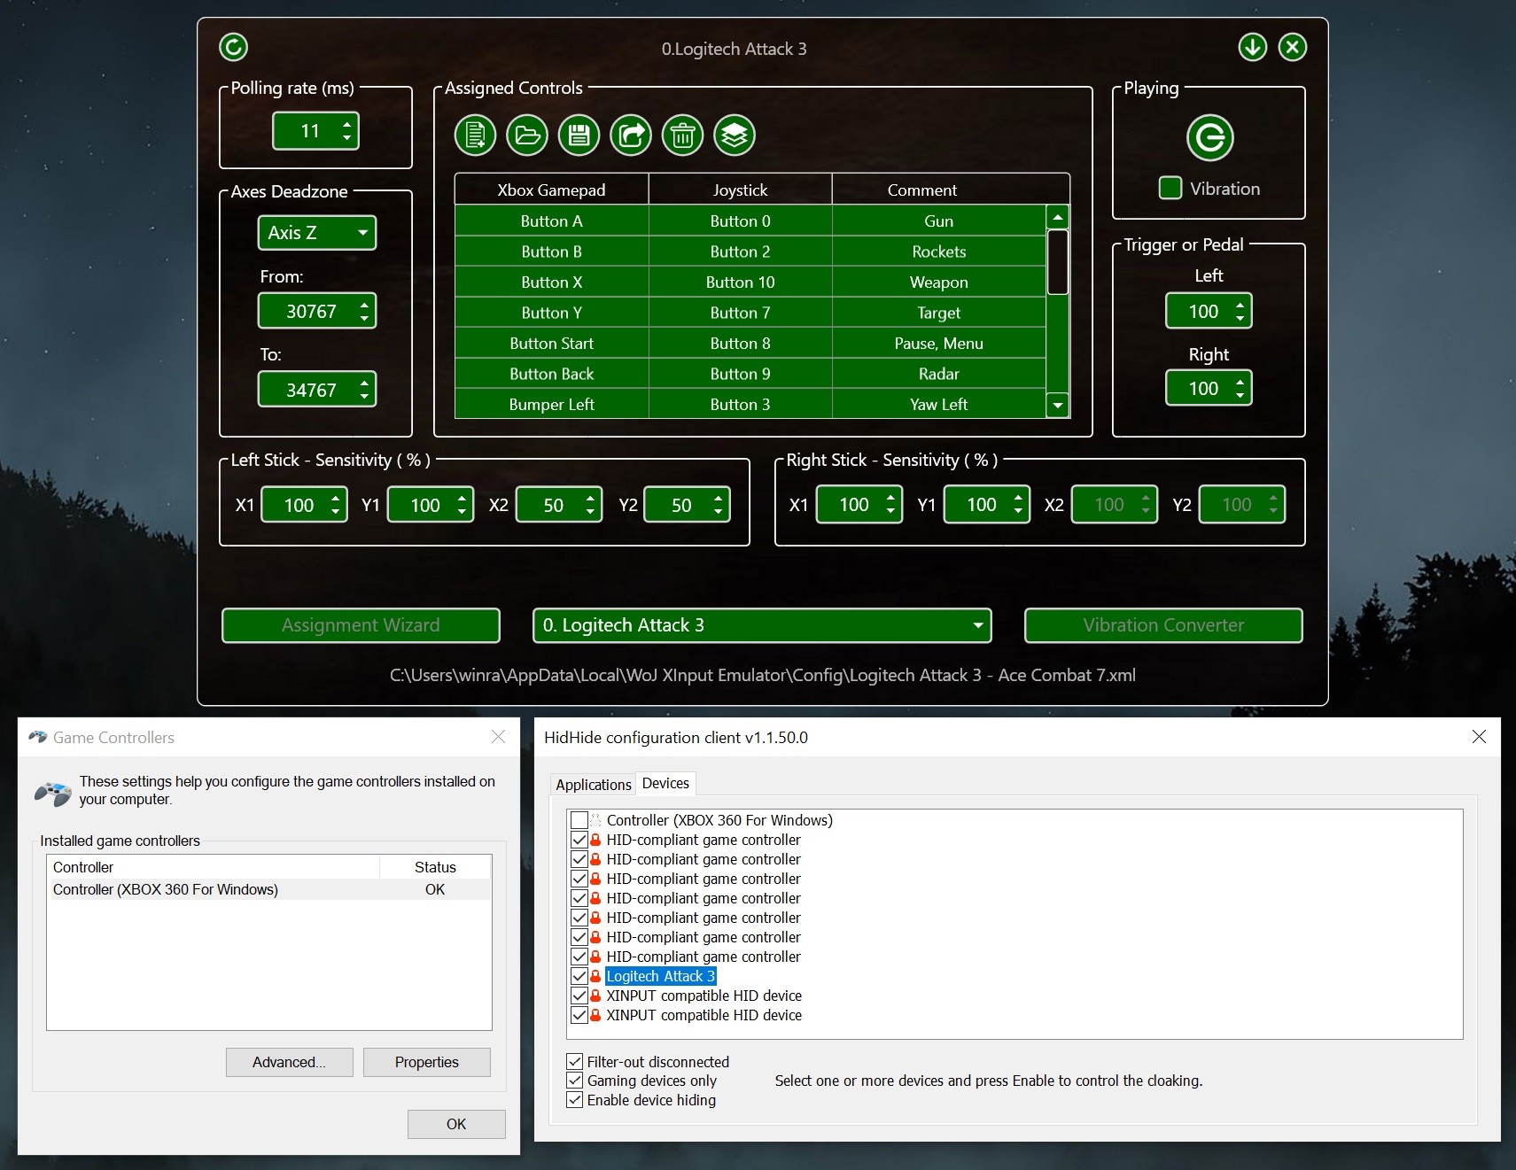Click the Button 10 joystick cell
This screenshot has height=1170, width=1516.
[740, 282]
